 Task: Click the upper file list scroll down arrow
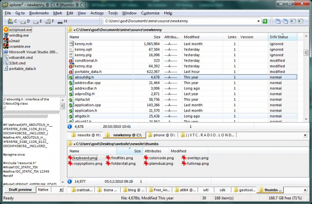point(306,119)
